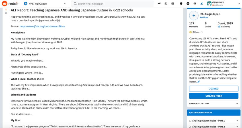Click the Search r/ALTinginJapan field
The image size is (242, 128).
click(x=112, y=4)
